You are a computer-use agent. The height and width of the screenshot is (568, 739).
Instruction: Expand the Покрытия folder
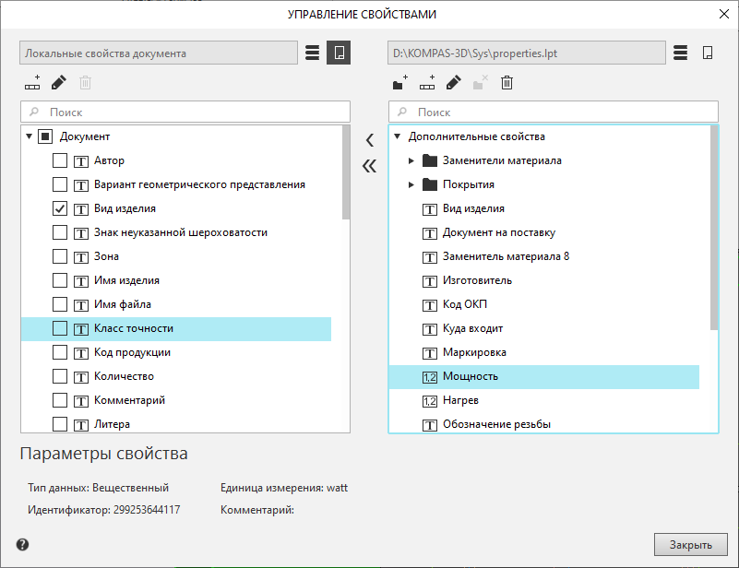tap(412, 184)
